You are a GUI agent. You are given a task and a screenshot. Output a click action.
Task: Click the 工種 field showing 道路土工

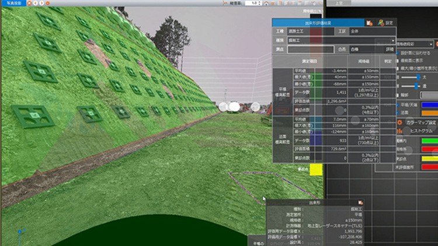click(x=311, y=31)
